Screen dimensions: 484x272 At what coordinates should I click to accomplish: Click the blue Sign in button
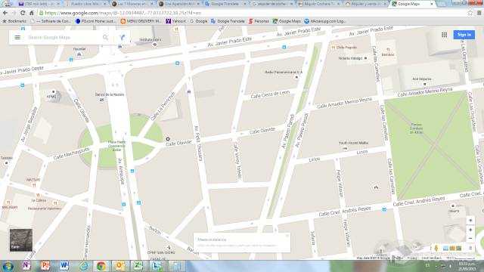tap(464, 35)
